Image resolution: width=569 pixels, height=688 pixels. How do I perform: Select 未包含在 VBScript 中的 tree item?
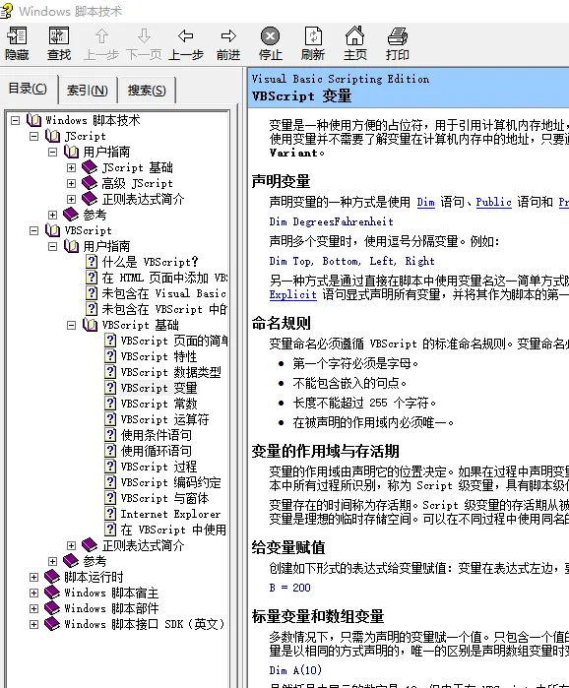point(164,309)
